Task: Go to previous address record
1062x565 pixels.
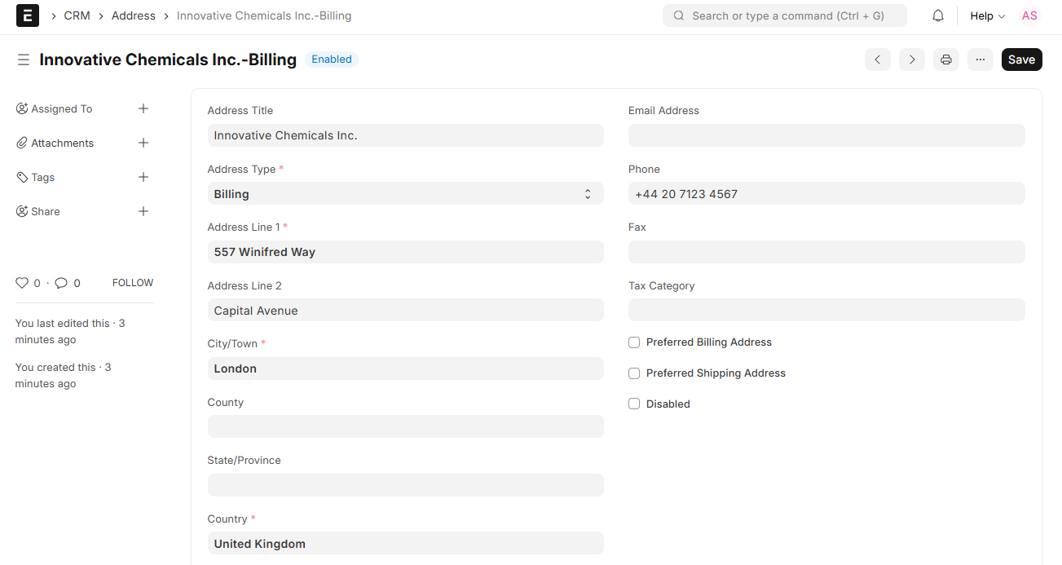Action: pyautogui.click(x=878, y=60)
